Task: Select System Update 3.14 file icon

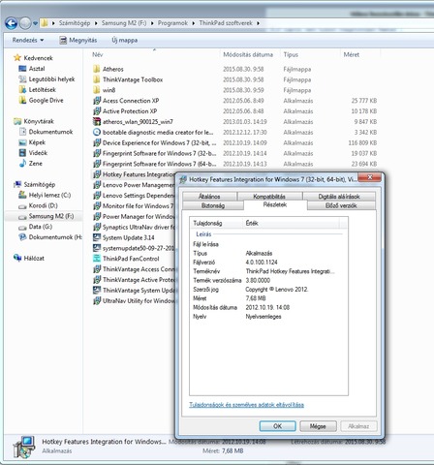Action: (x=97, y=237)
